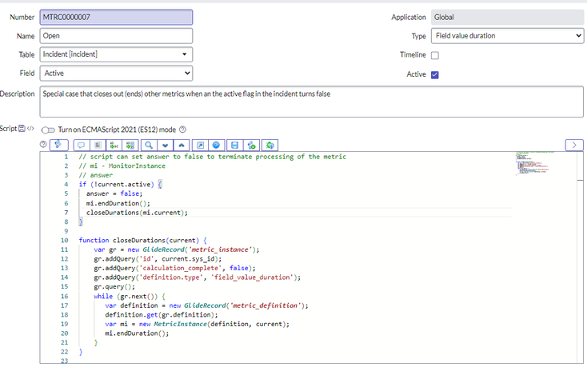Click the green bug script debugger icon
The height and width of the screenshot is (367, 587).
tap(270, 146)
